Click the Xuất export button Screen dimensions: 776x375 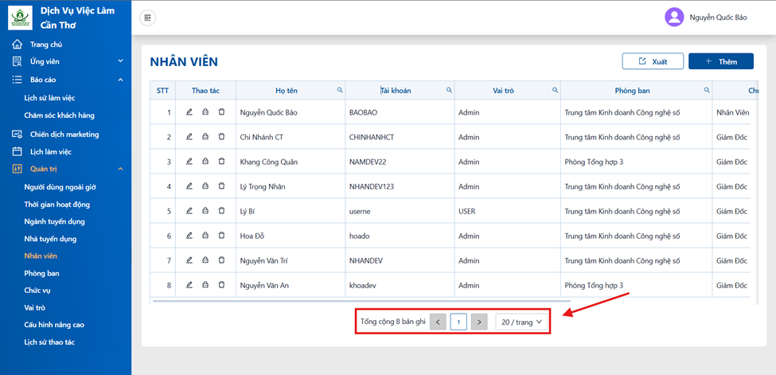[653, 61]
